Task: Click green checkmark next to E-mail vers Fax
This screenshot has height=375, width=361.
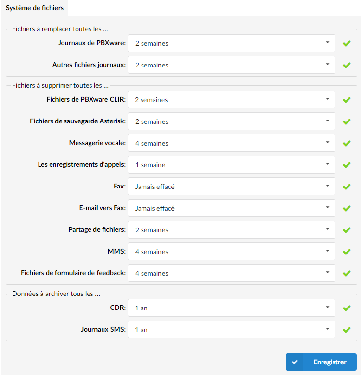Action: (x=347, y=208)
